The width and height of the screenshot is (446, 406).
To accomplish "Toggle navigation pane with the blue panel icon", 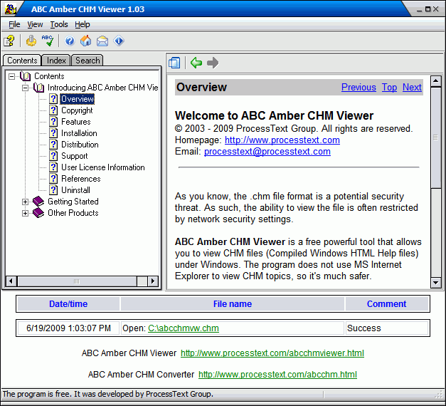I will coord(174,63).
